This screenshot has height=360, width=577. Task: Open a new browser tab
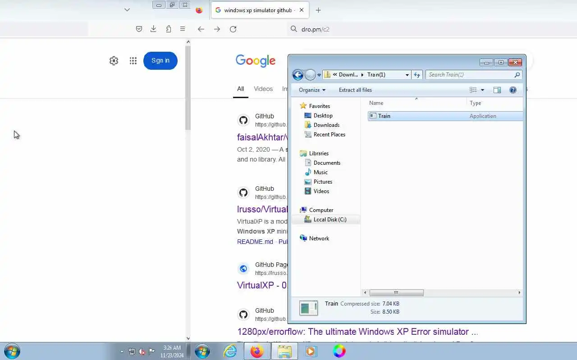click(318, 10)
